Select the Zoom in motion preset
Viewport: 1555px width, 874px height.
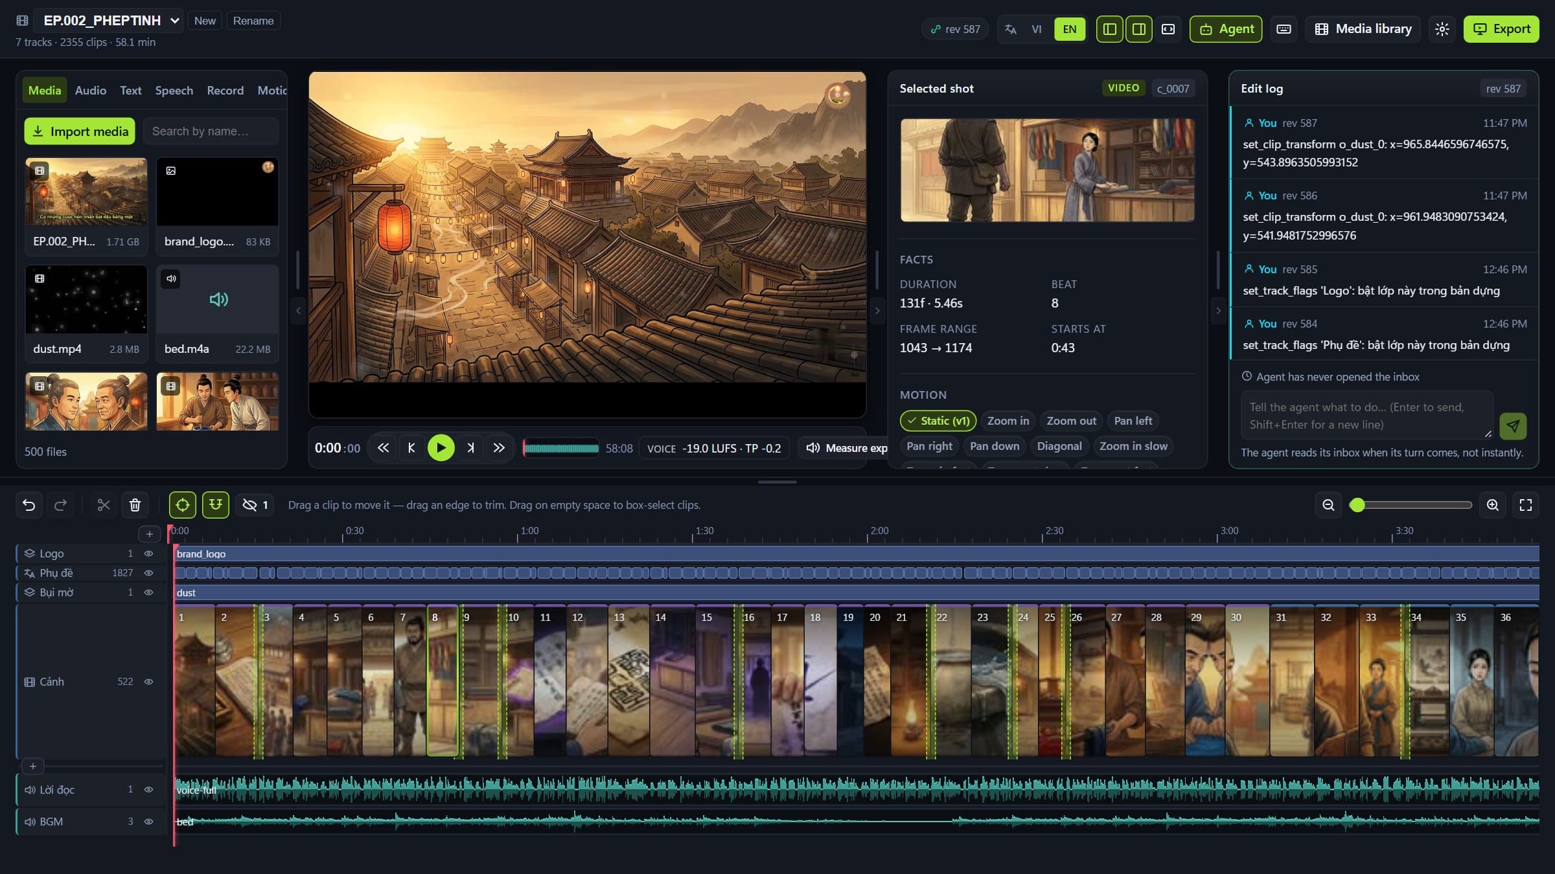point(1008,421)
